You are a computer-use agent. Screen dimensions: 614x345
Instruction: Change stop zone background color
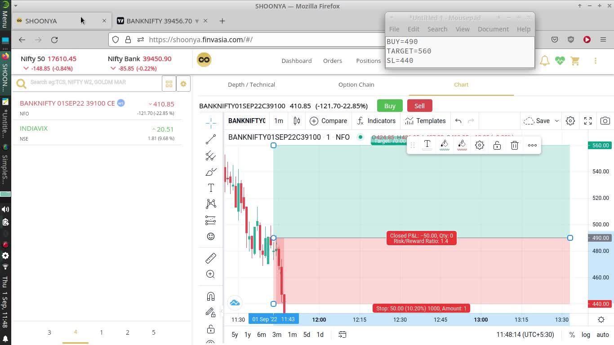(x=462, y=145)
